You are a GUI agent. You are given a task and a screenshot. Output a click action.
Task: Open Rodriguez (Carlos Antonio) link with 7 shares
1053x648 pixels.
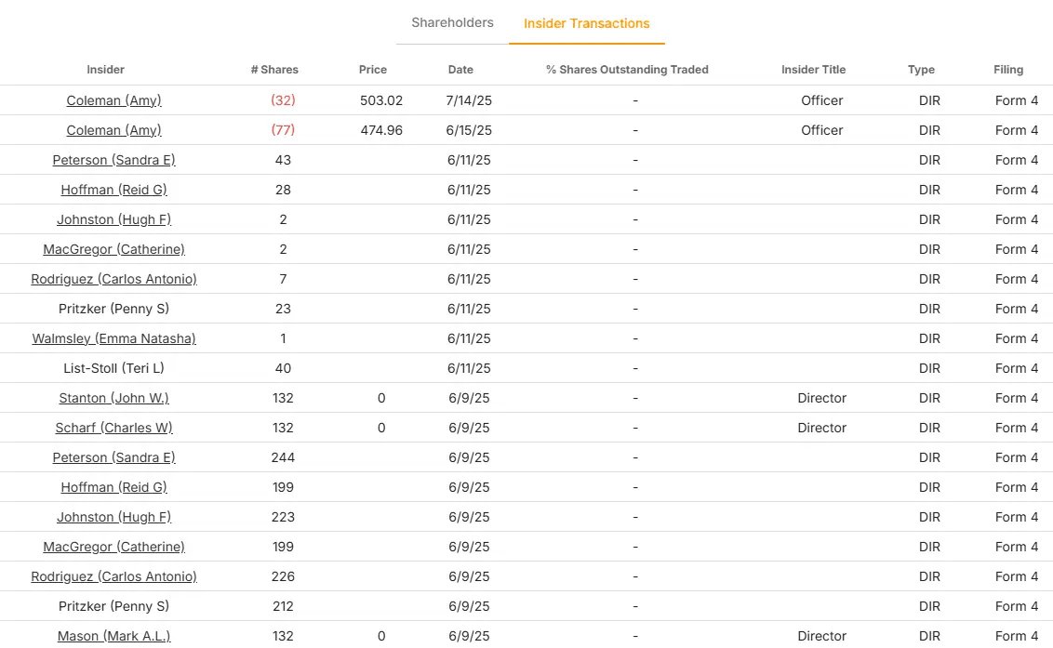[113, 279]
